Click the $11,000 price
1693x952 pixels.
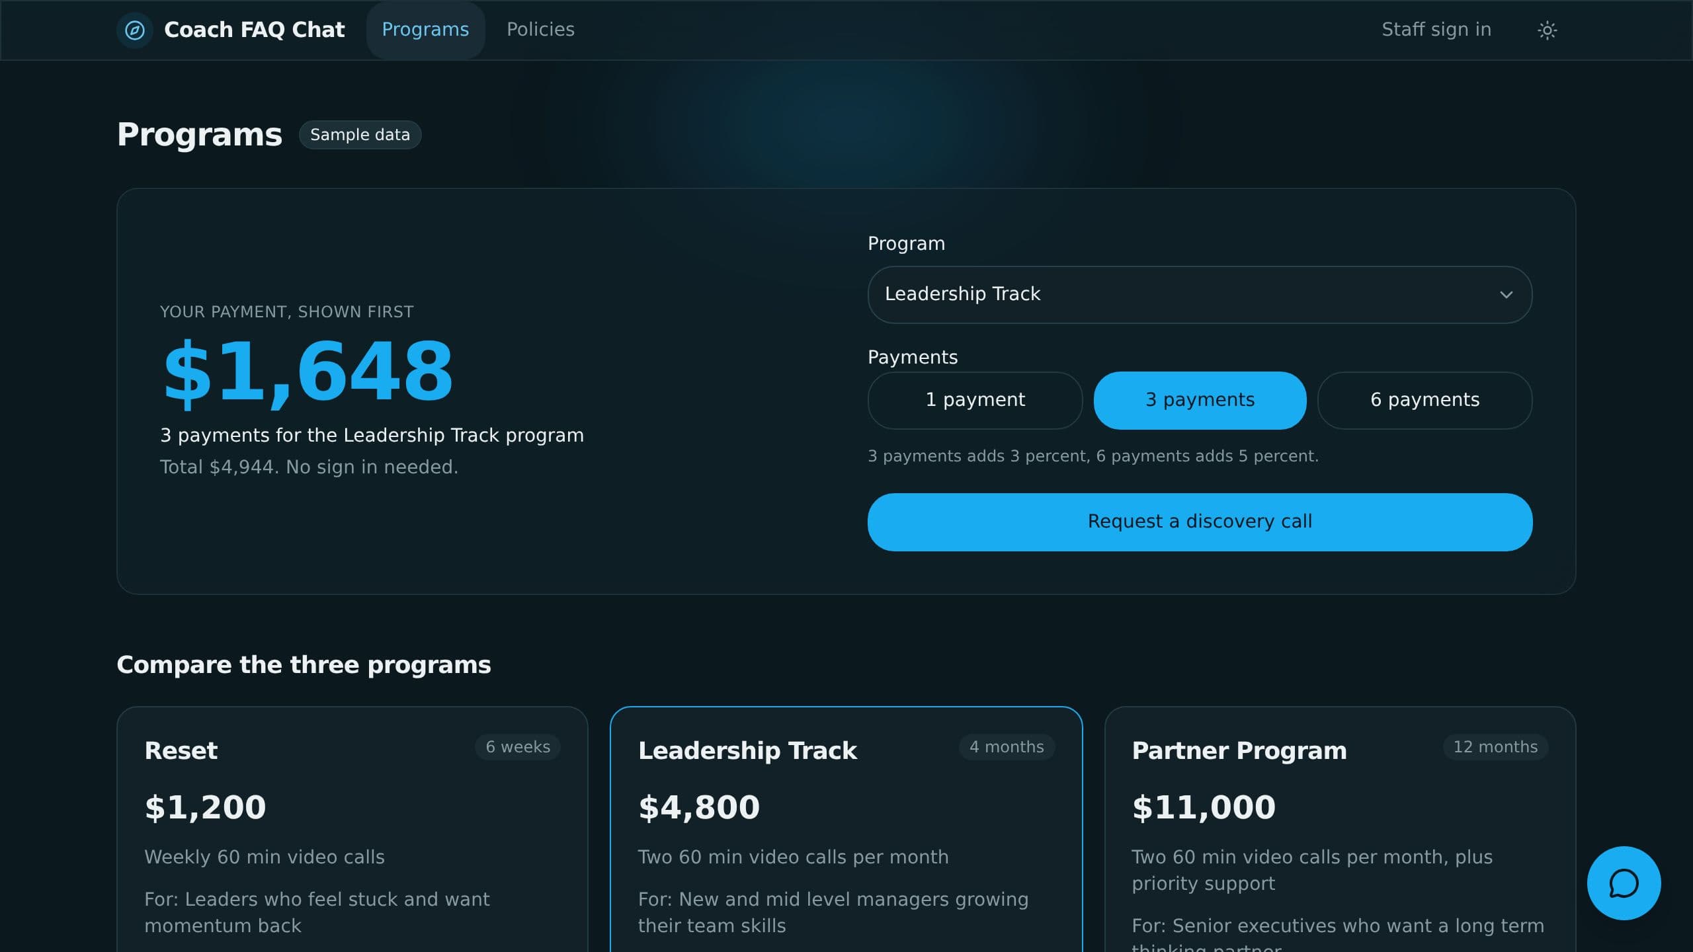click(x=1204, y=808)
